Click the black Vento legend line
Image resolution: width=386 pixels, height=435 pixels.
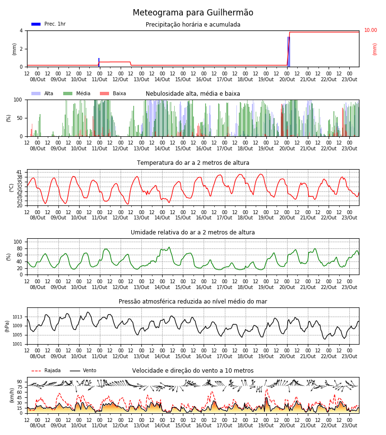tap(75, 371)
